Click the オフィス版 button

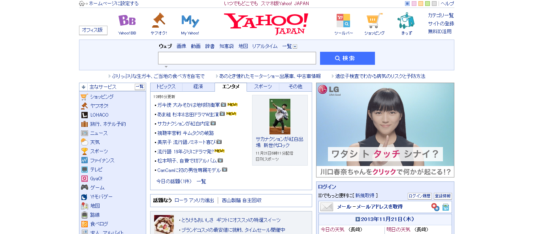[x=93, y=30]
